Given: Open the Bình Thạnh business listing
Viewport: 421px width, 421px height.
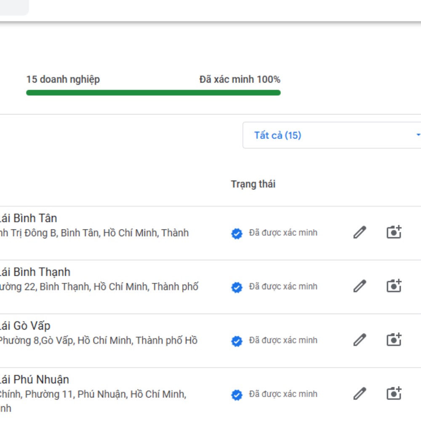Looking at the screenshot, I should (35, 272).
